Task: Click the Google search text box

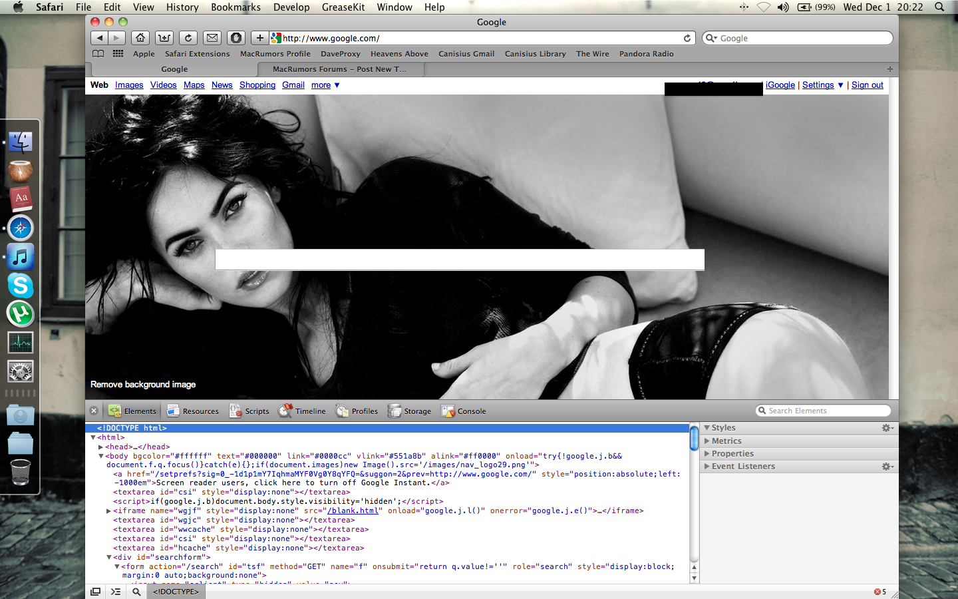Action: [460, 260]
